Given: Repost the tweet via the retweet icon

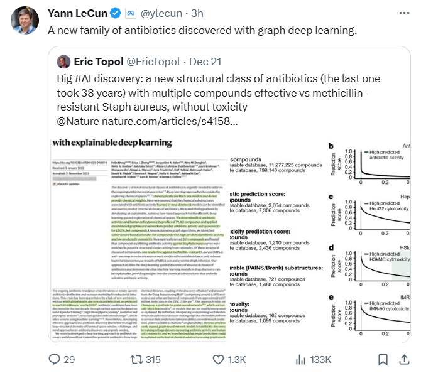Looking at the screenshot, I should [136, 359].
